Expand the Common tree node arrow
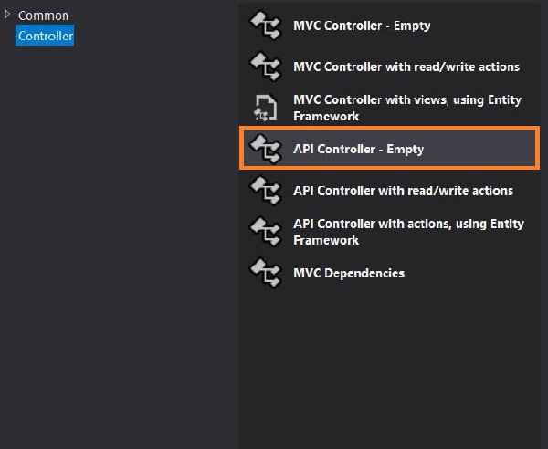Image resolution: width=548 pixels, height=449 pixels. (x=8, y=15)
